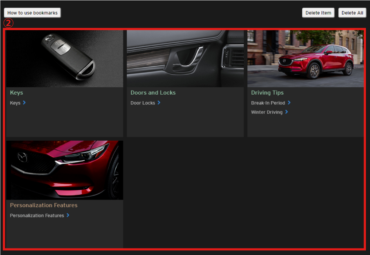Click the chevron next to Winter Driving
Image resolution: width=370 pixels, height=255 pixels.
(287, 112)
